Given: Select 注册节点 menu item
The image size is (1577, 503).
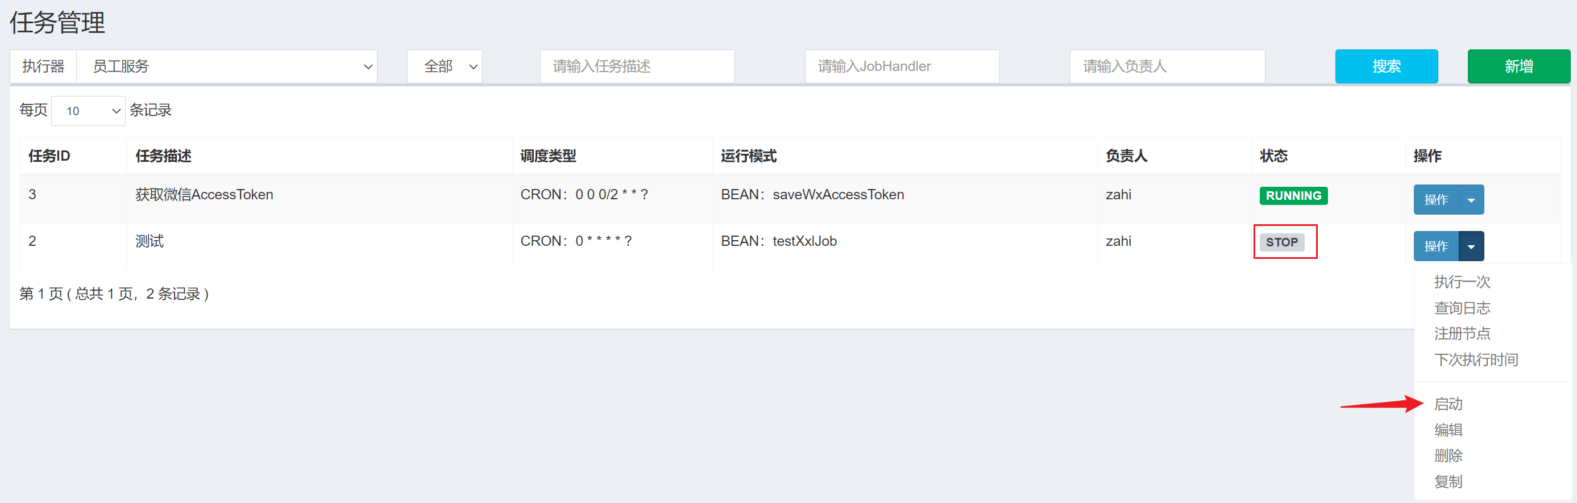Looking at the screenshot, I should 1462,333.
